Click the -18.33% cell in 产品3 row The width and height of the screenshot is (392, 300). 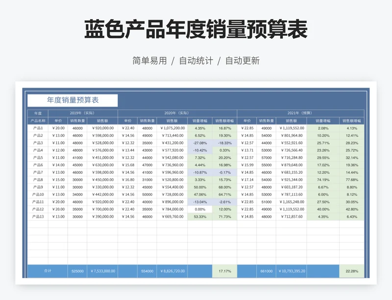224,143
